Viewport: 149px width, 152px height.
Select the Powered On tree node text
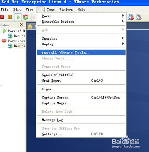coord(16,31)
